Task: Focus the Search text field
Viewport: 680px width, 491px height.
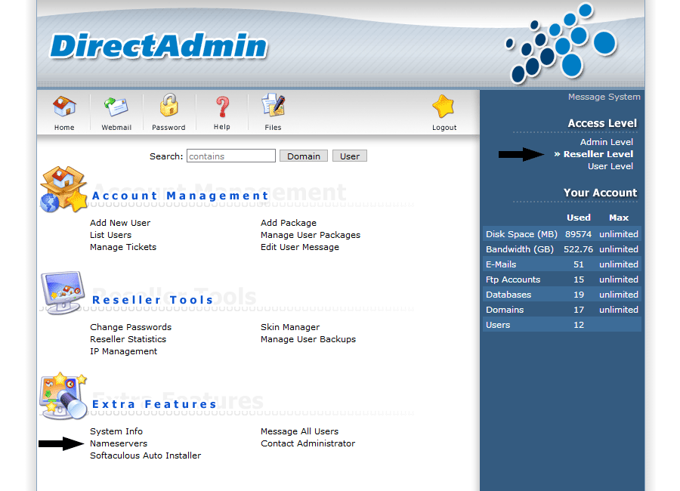Action: click(x=231, y=156)
